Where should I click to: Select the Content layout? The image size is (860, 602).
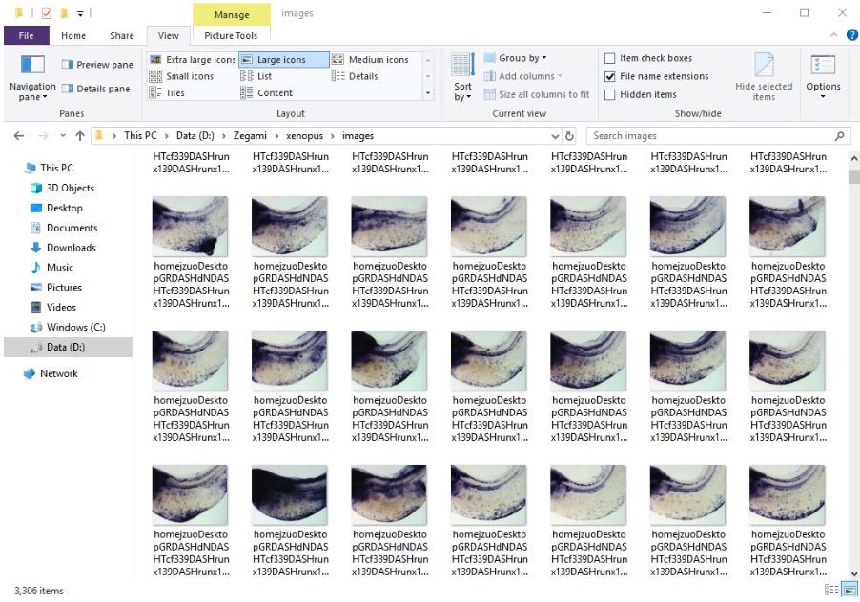click(x=267, y=92)
